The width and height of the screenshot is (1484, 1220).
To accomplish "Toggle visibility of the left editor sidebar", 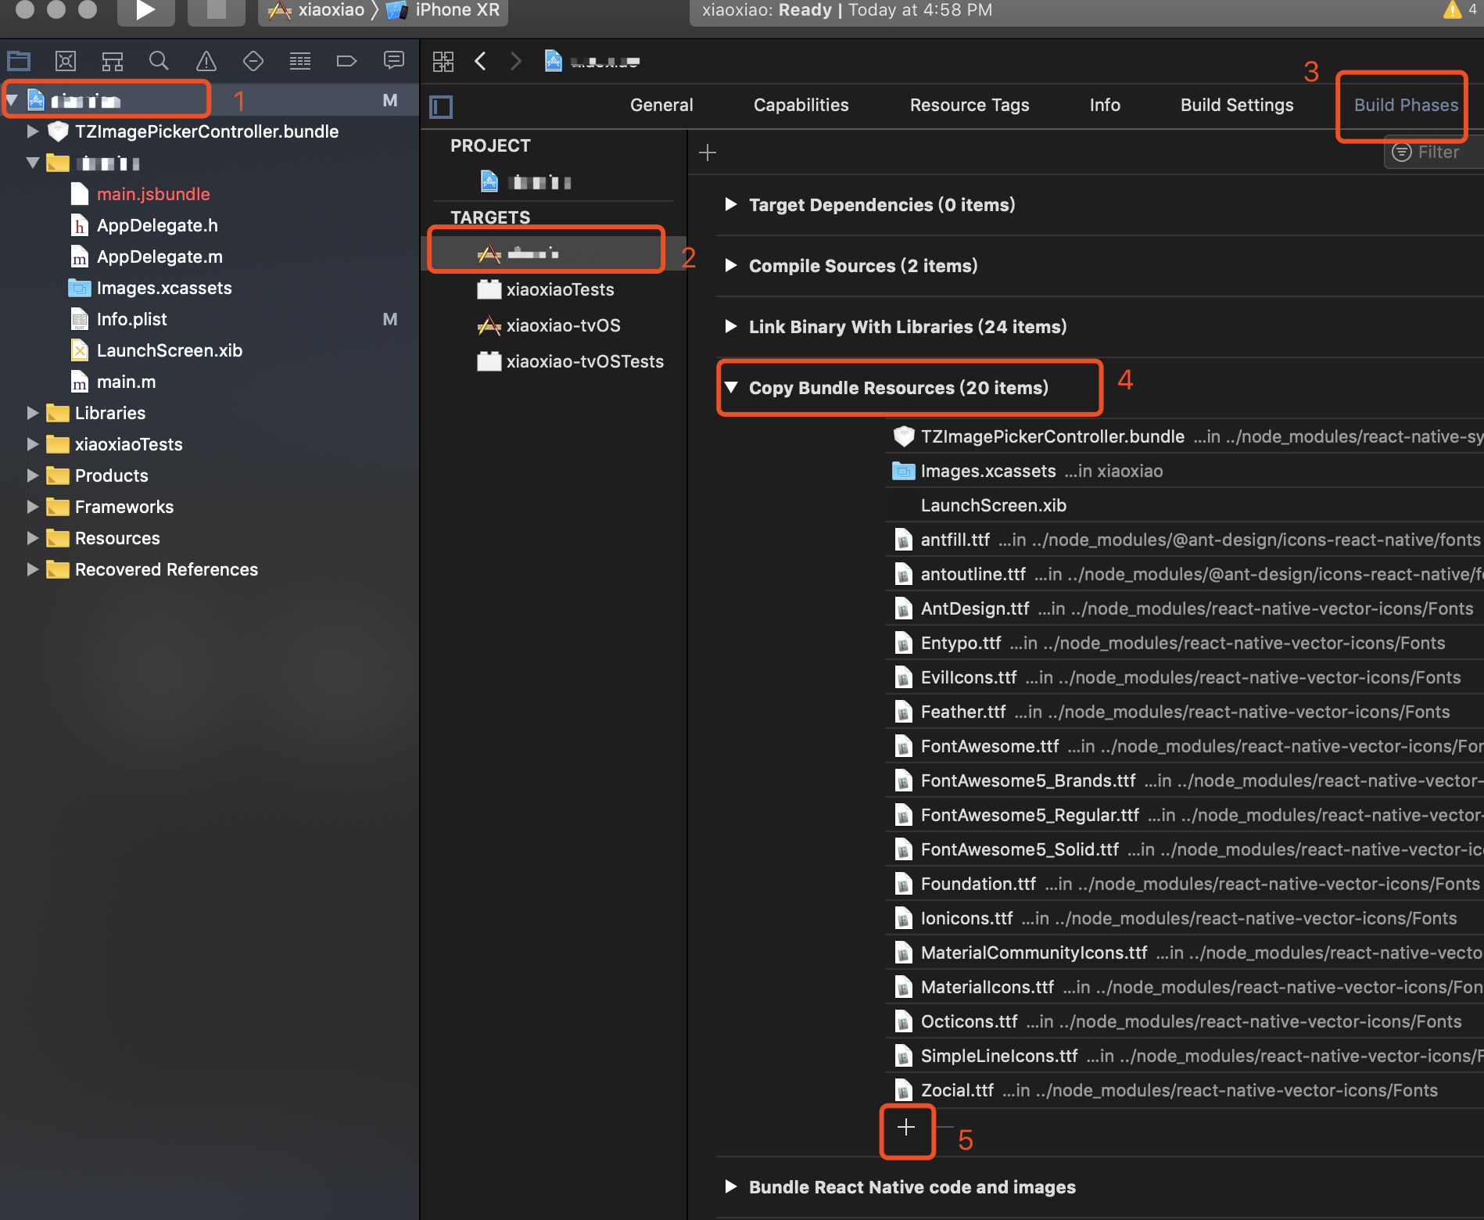I will tap(439, 106).
